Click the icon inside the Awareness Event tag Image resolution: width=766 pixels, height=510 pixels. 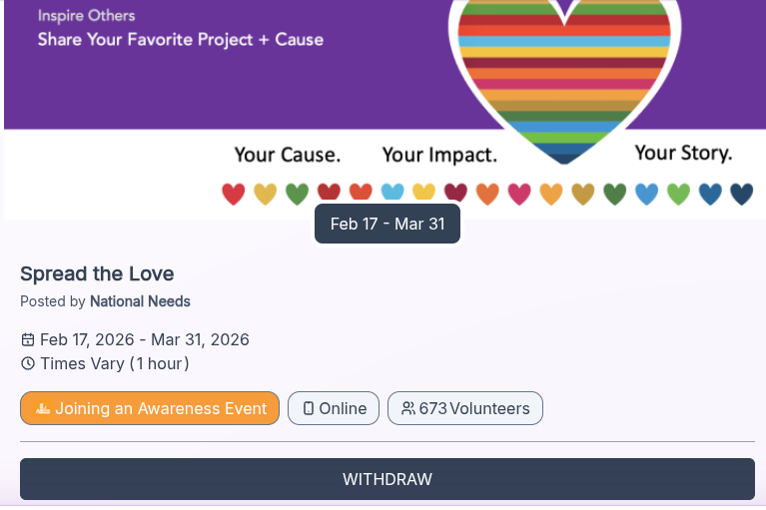tap(43, 408)
